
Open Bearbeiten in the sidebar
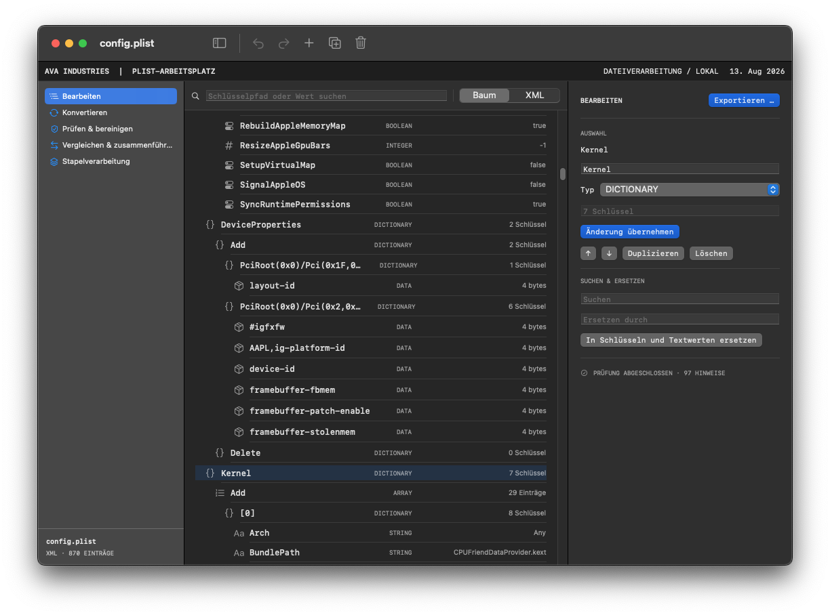point(111,96)
